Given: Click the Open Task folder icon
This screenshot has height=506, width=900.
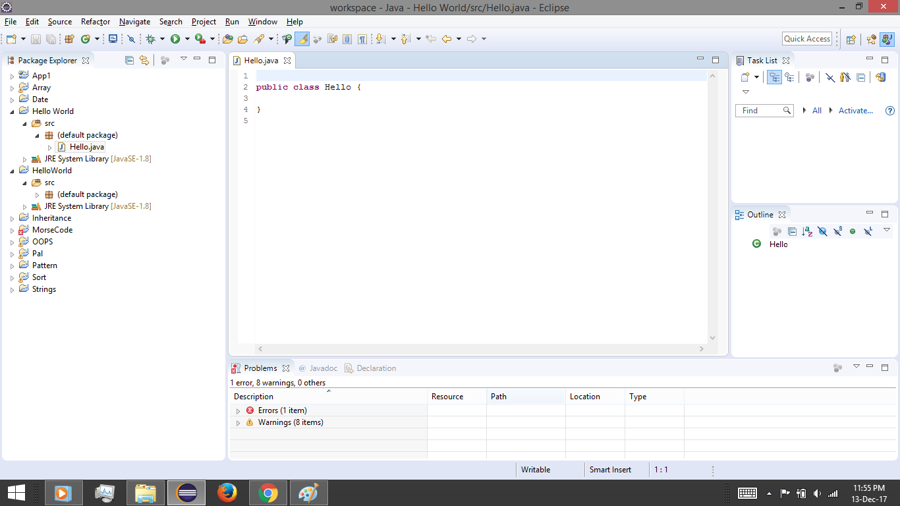Looking at the screenshot, I should 242,39.
